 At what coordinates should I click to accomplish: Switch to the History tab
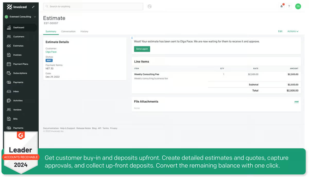(x=84, y=31)
